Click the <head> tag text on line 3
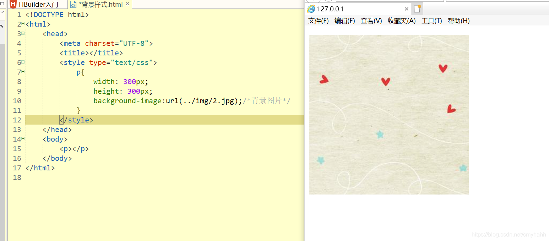549x241 pixels. coord(55,34)
